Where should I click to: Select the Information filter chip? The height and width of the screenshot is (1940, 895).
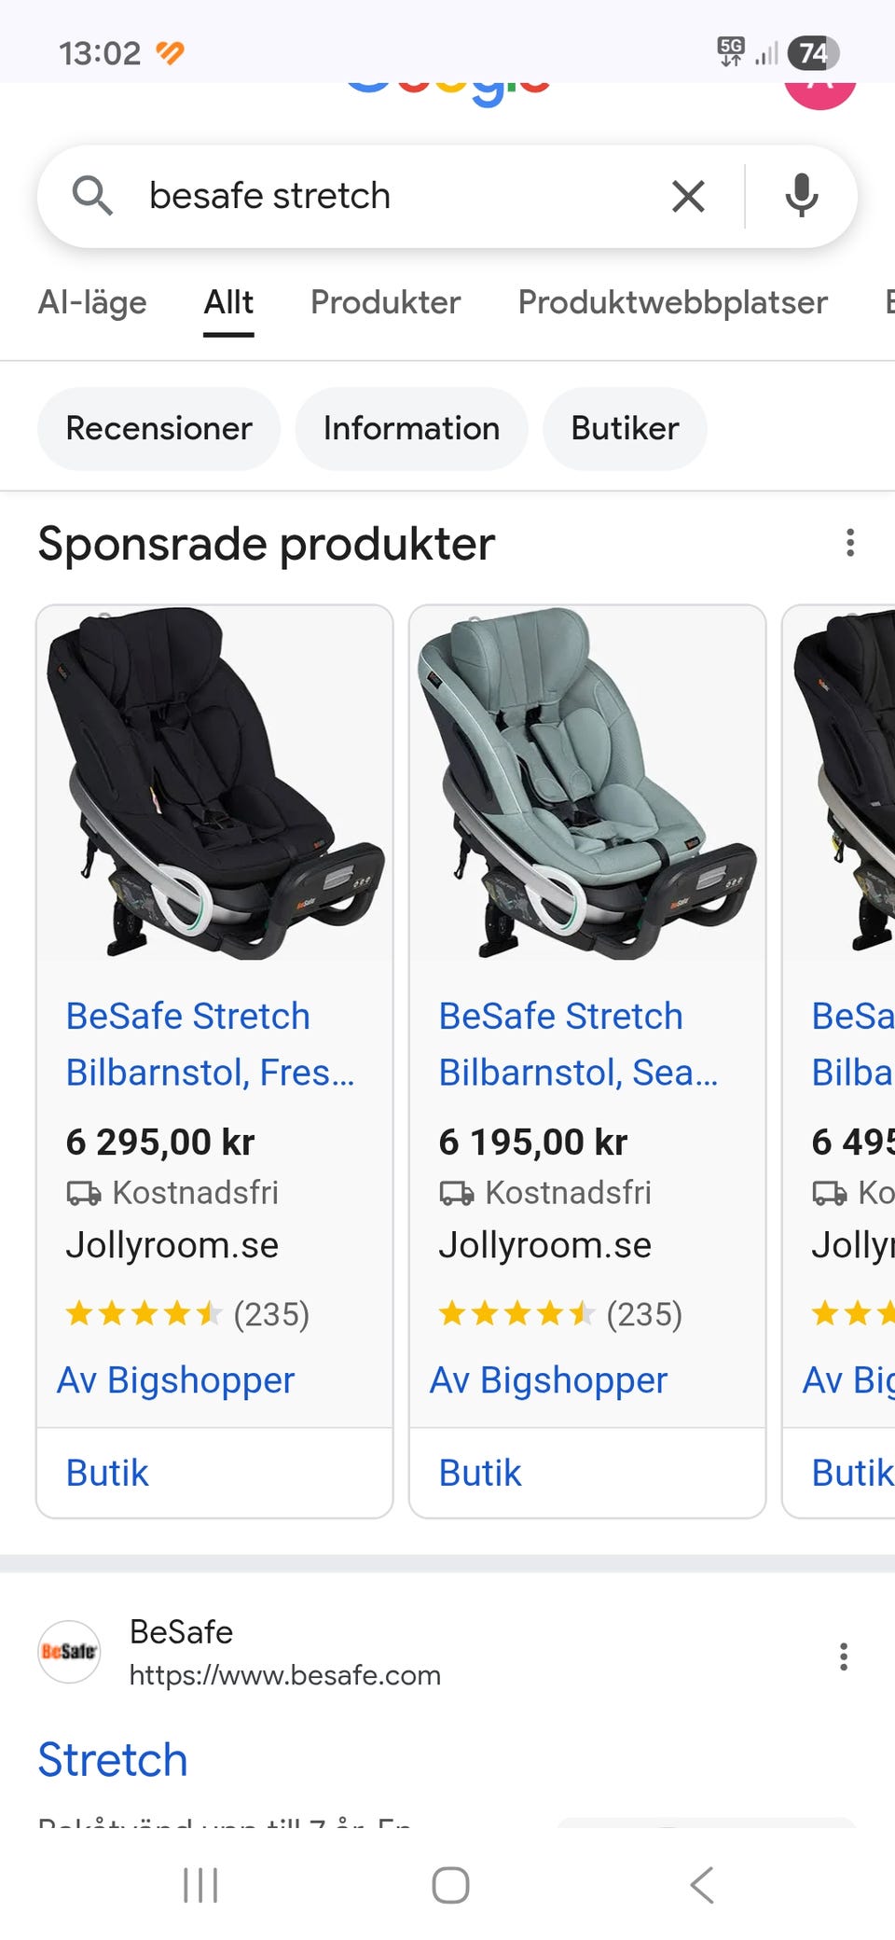pos(411,428)
